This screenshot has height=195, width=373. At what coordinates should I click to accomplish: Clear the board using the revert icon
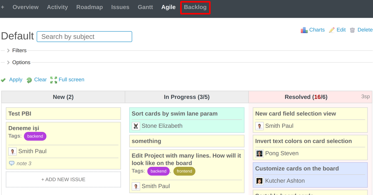click(29, 80)
